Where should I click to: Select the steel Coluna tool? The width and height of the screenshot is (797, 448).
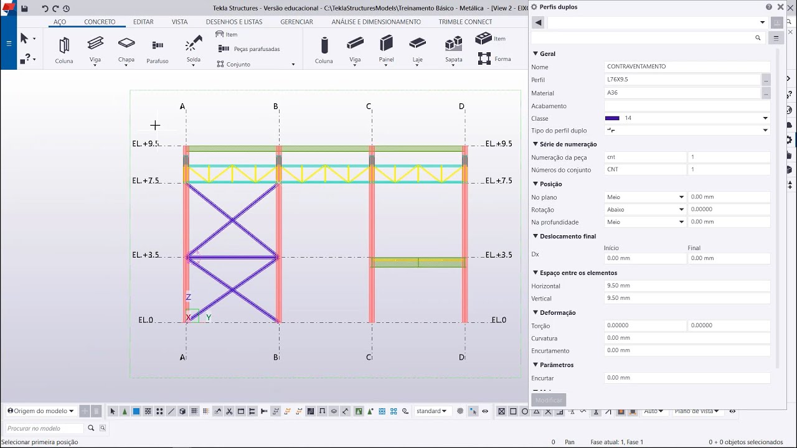[64, 49]
